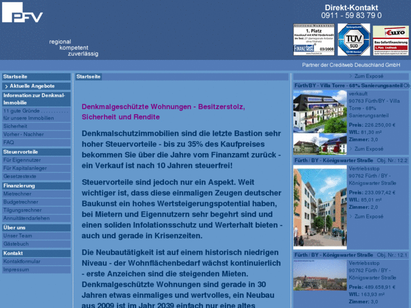Click the Direkt-Kontakt heading
Screen dimensions: 411x308
351,7
